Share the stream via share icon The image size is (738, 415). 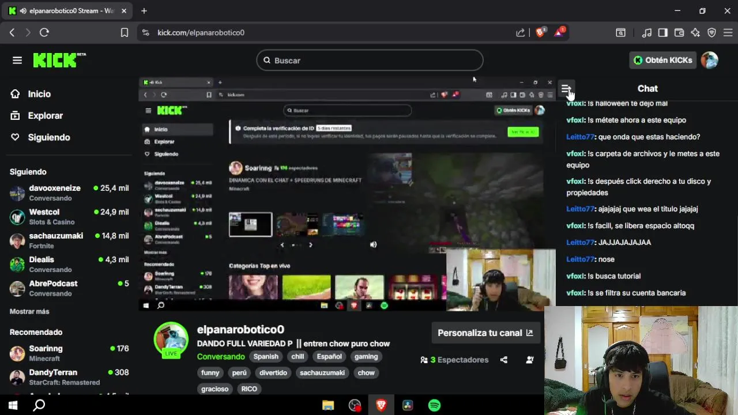504,360
